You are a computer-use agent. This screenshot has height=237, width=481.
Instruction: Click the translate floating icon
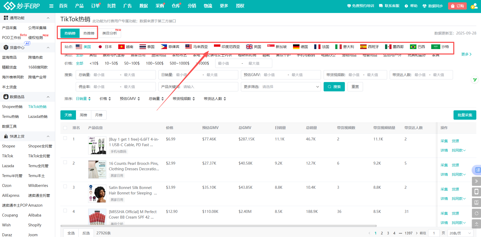[478, 170]
